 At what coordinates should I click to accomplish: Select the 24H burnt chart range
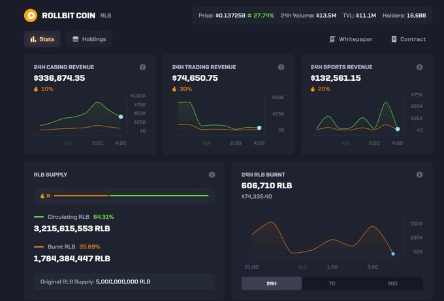tap(272, 283)
